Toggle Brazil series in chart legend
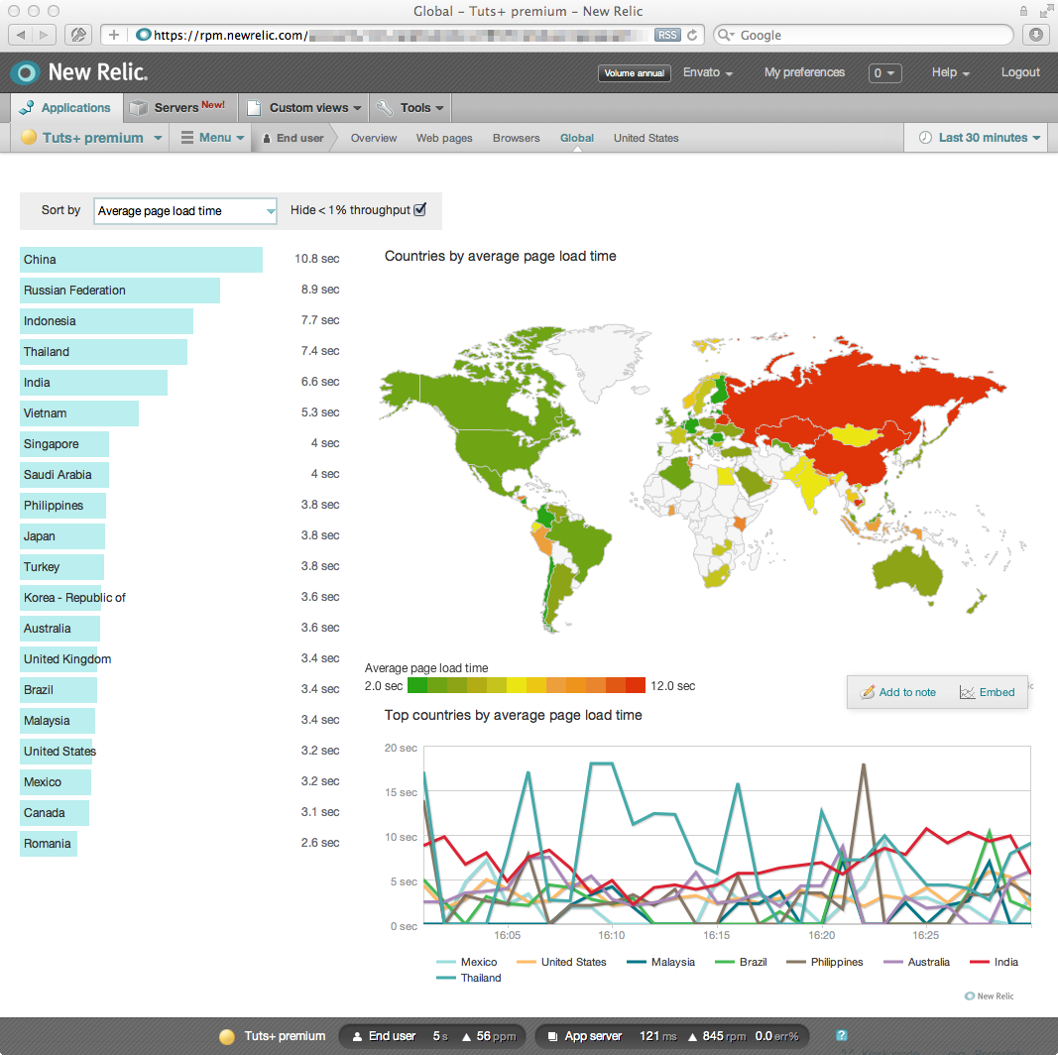Image resolution: width=1058 pixels, height=1055 pixels. (x=740, y=962)
